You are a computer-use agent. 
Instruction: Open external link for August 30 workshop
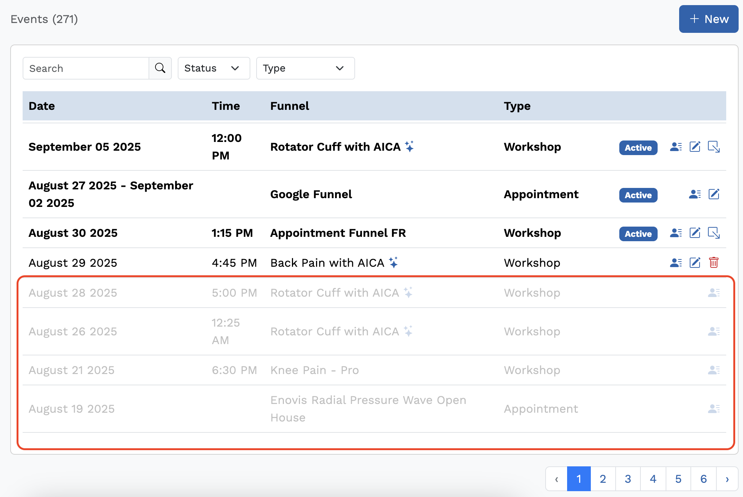(x=713, y=233)
